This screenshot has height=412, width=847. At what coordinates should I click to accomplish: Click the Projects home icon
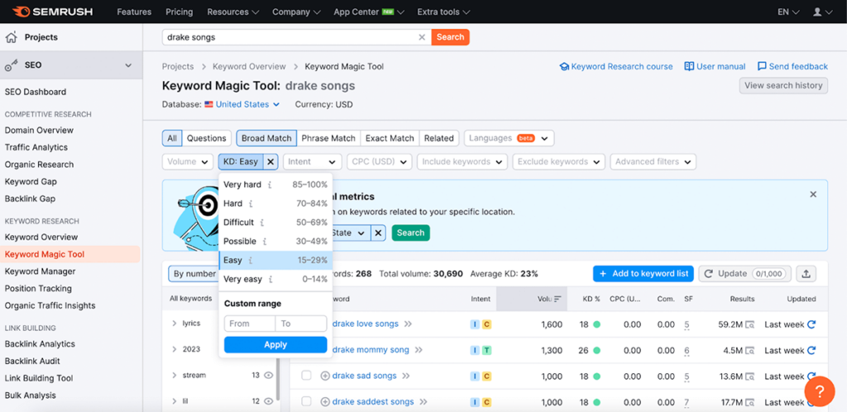click(10, 37)
